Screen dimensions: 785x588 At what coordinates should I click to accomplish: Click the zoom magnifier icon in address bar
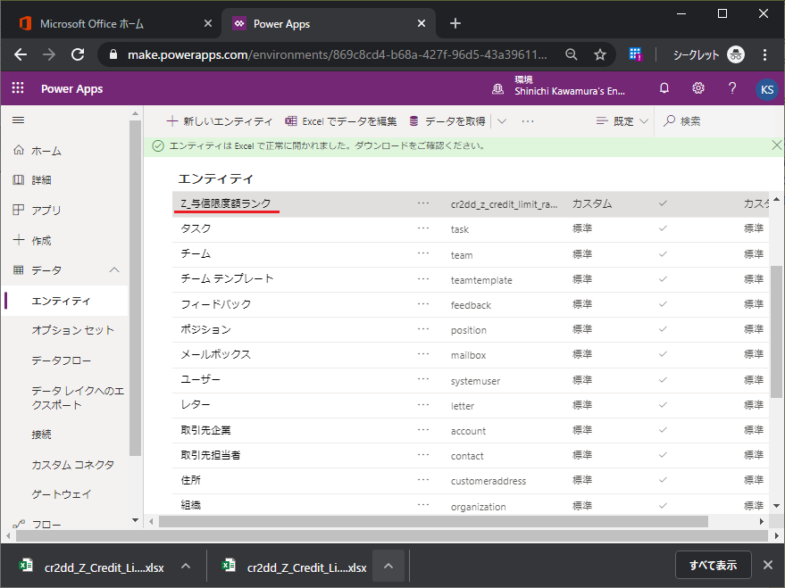(572, 54)
